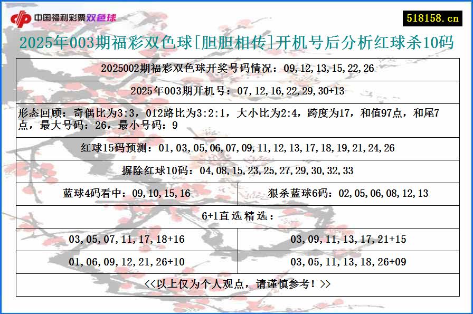
Task: Click the combo 03,05,07,11,17,18+16
Action: point(127,239)
